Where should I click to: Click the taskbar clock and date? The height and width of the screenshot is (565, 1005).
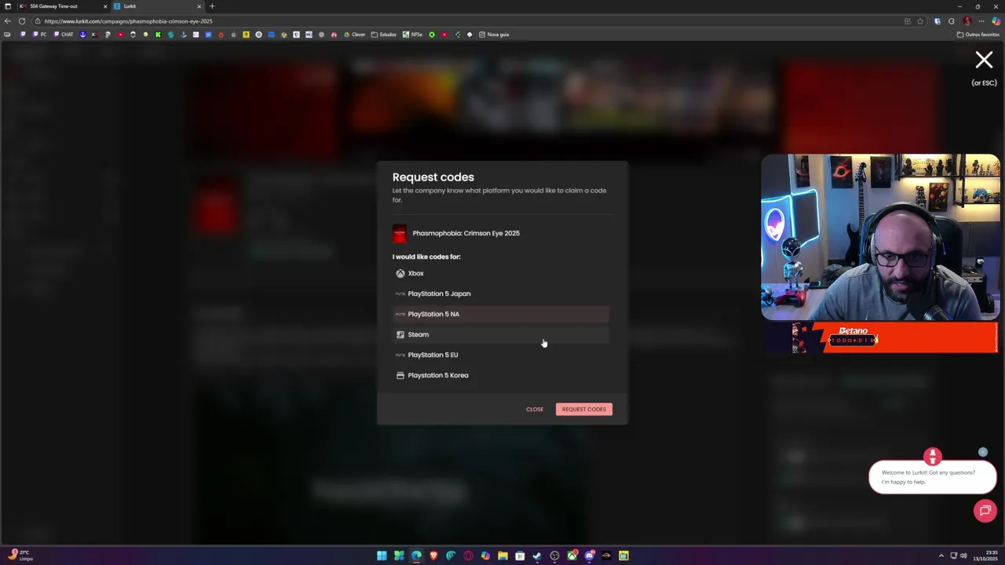click(987, 556)
